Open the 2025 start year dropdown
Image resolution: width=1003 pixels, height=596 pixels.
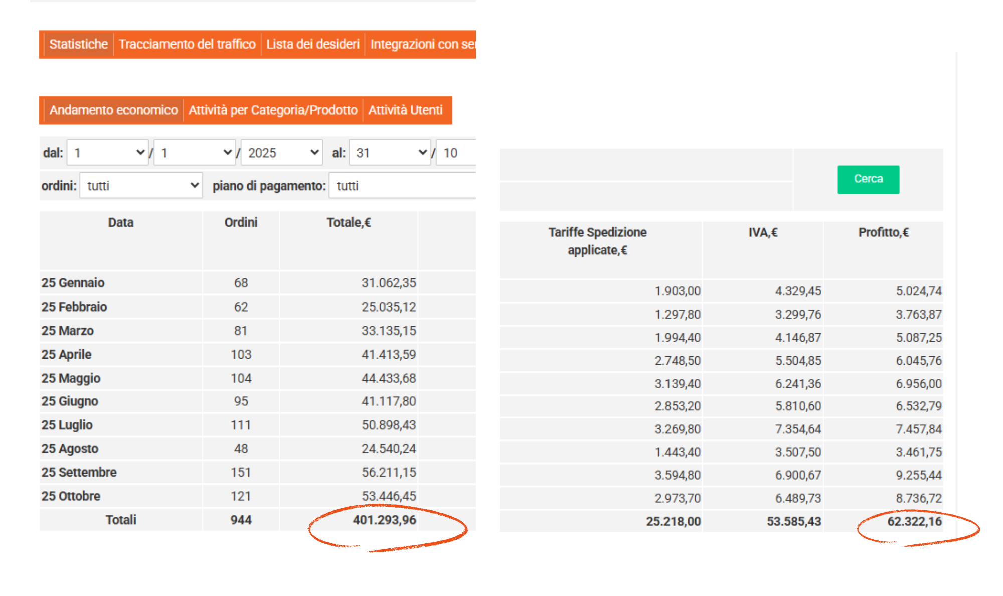[282, 153]
